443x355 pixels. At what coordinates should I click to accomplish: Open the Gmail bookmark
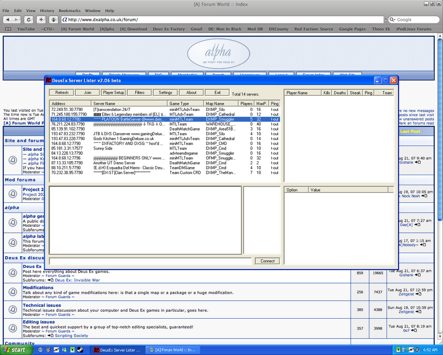point(196,29)
